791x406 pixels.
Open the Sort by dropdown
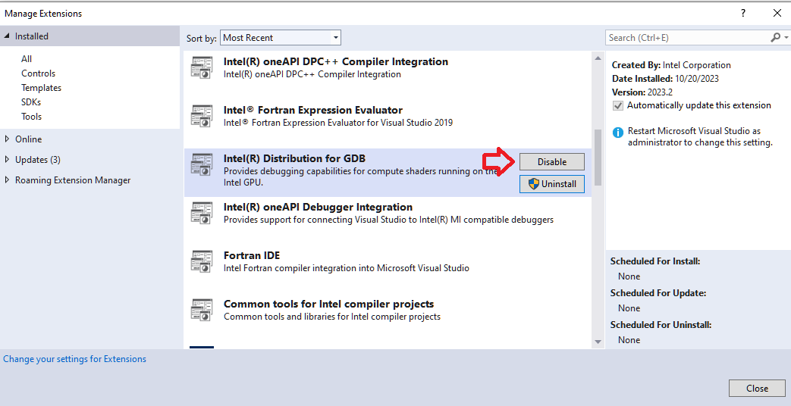(x=281, y=38)
